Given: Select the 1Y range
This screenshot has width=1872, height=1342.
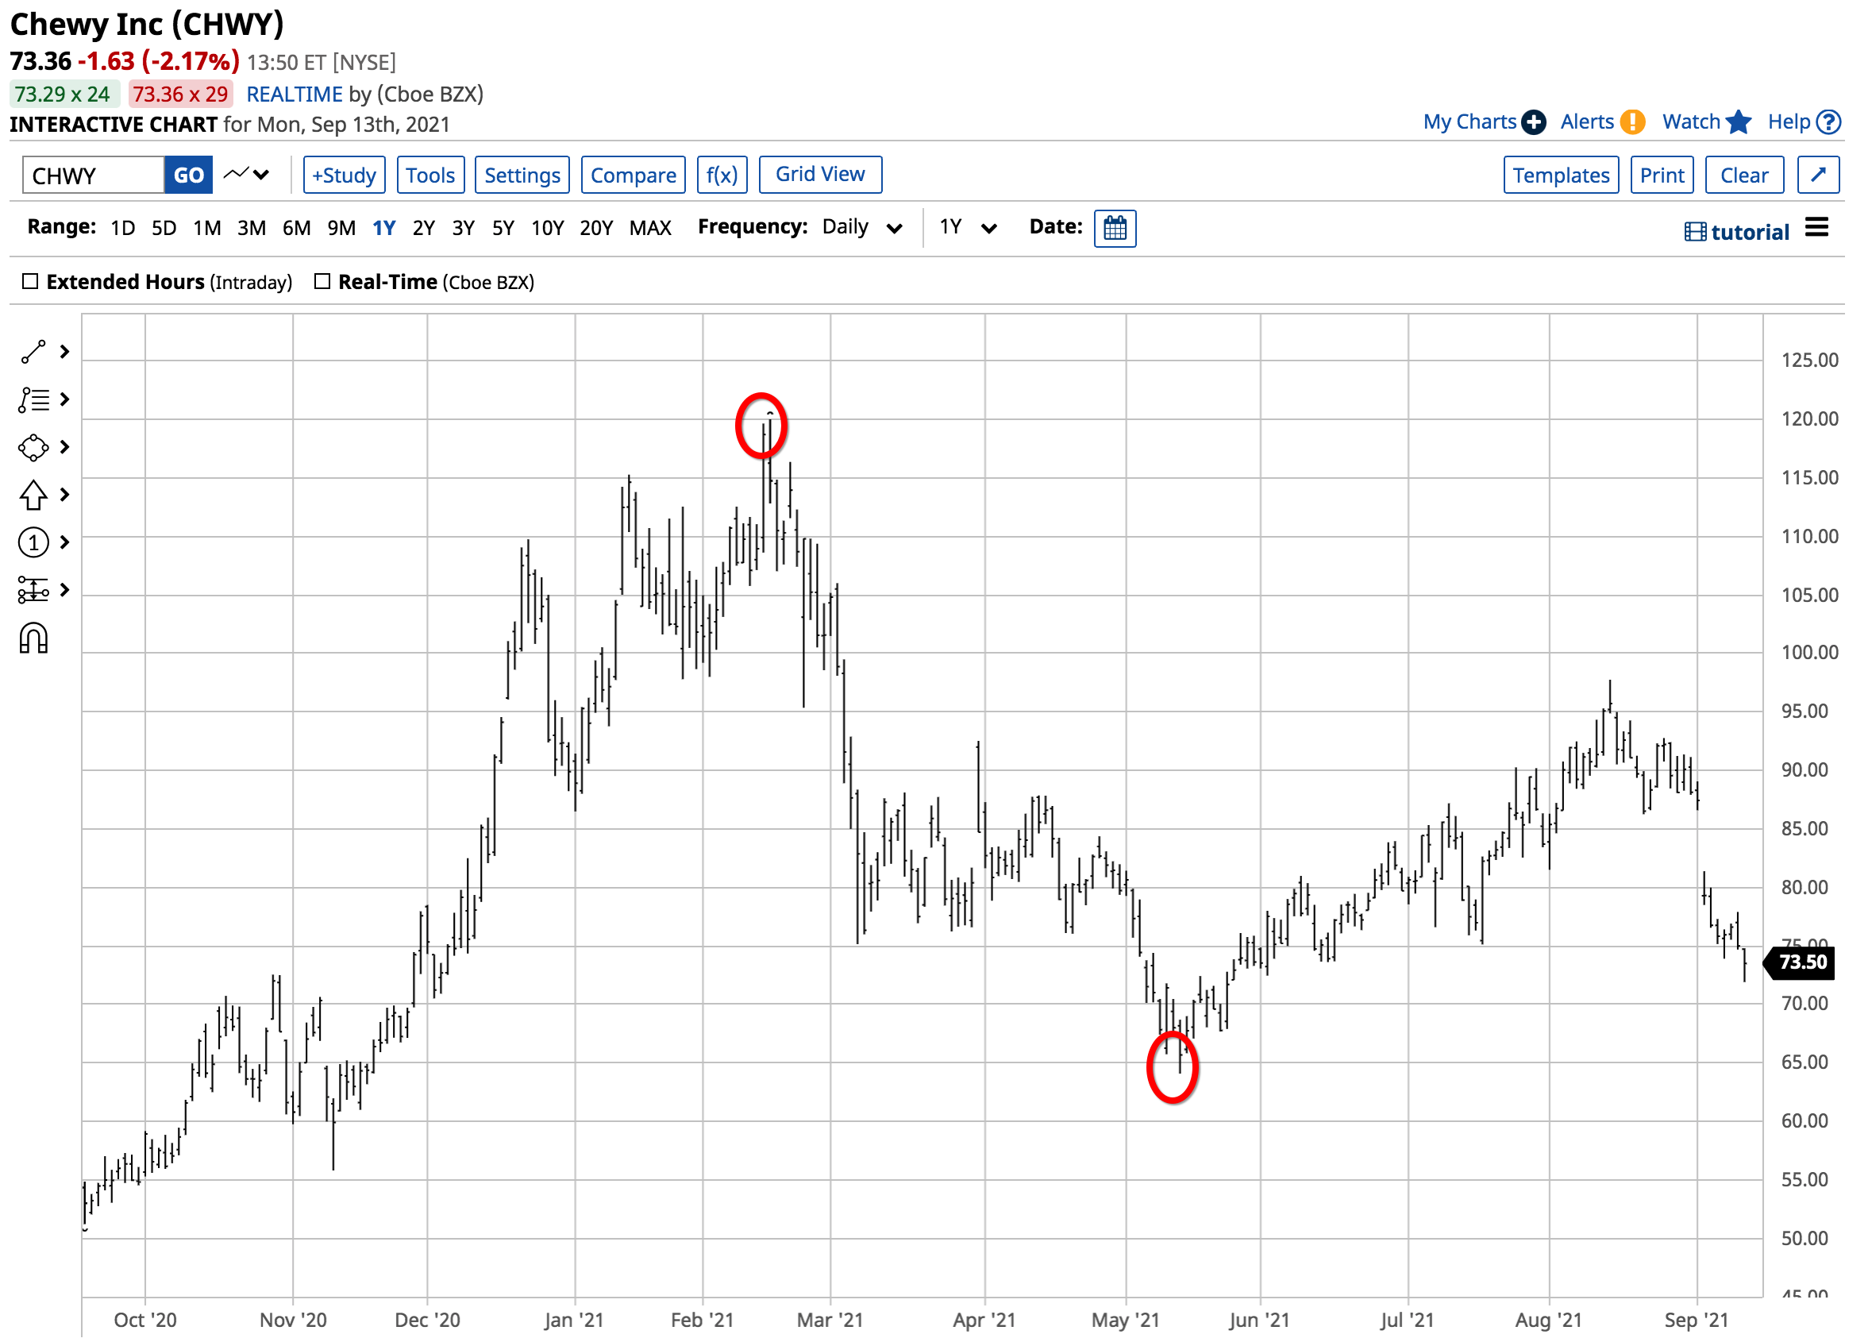Looking at the screenshot, I should click(383, 228).
